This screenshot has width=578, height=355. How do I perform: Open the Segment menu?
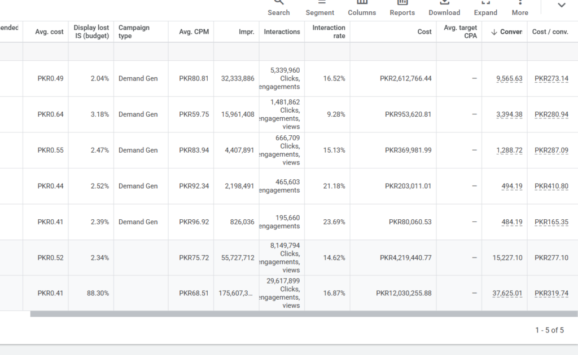pos(319,8)
